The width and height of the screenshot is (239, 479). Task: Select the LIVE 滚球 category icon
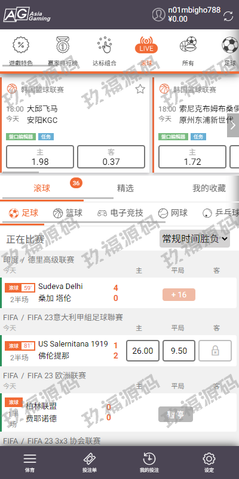(146, 44)
